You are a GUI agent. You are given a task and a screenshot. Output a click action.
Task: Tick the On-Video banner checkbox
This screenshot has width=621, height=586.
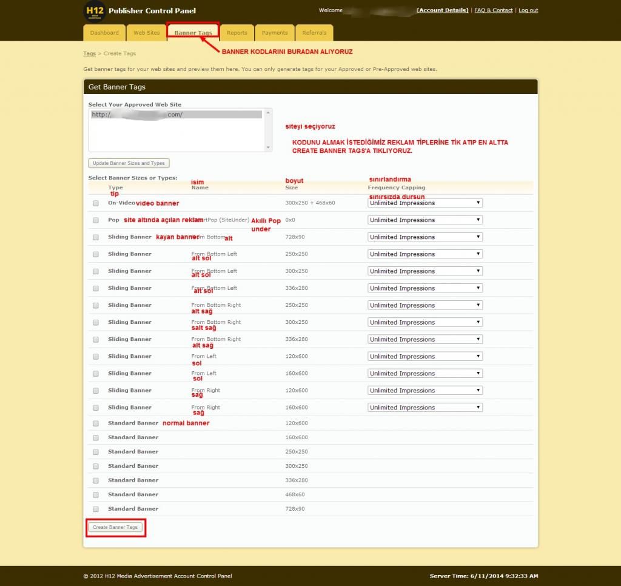(96, 203)
